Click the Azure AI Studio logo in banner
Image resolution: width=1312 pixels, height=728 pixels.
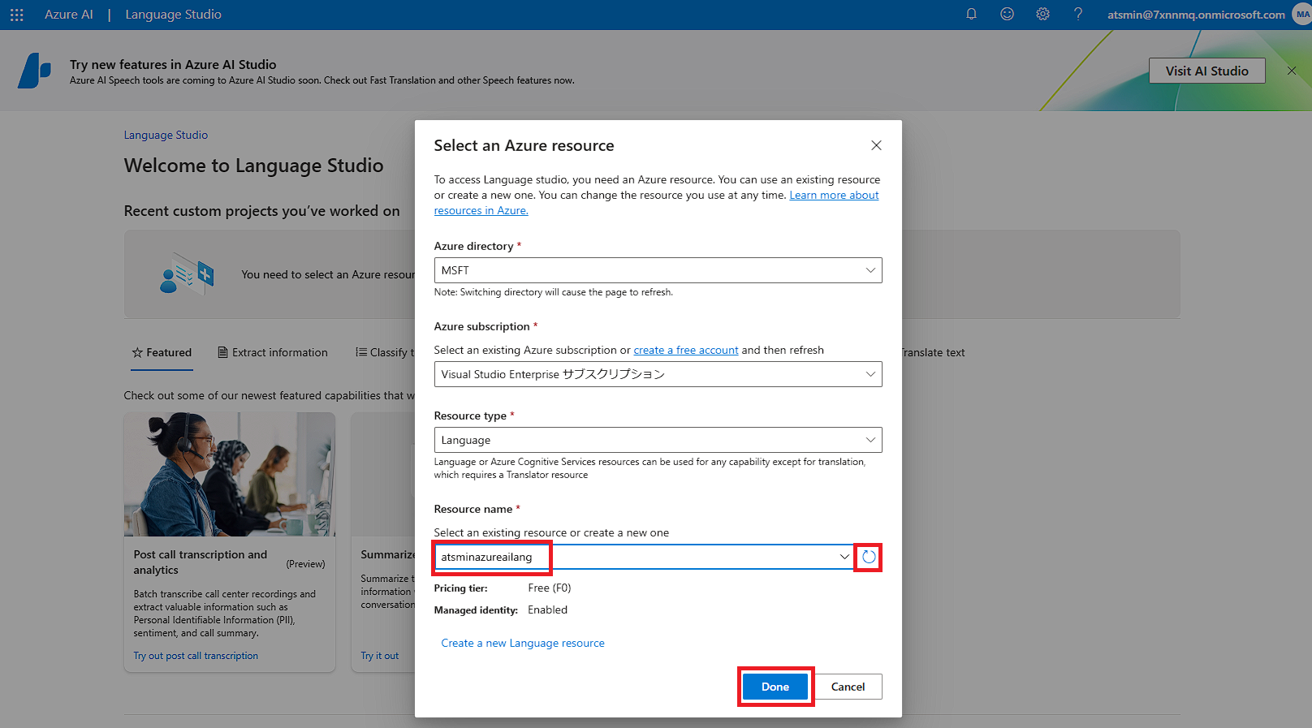click(34, 71)
